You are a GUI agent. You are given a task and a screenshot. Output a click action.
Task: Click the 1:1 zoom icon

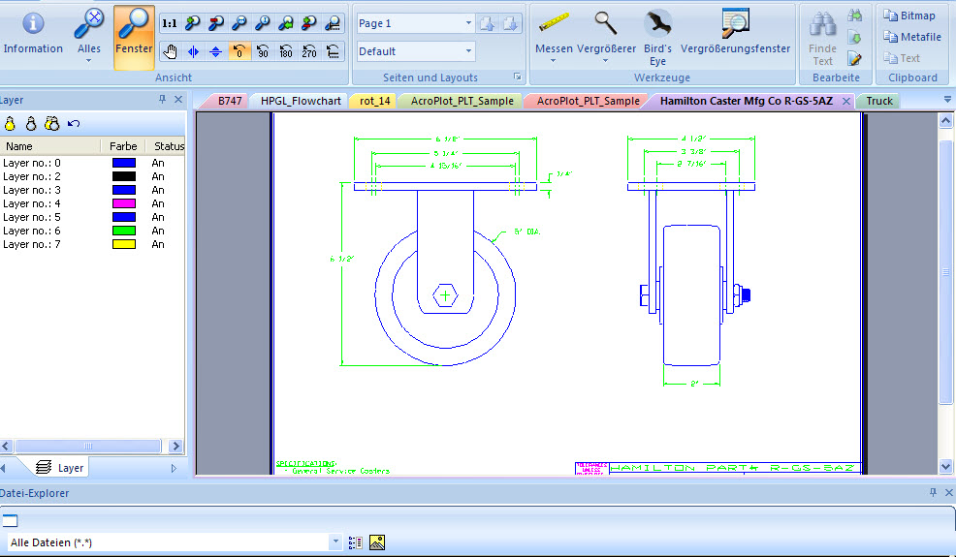click(x=169, y=23)
